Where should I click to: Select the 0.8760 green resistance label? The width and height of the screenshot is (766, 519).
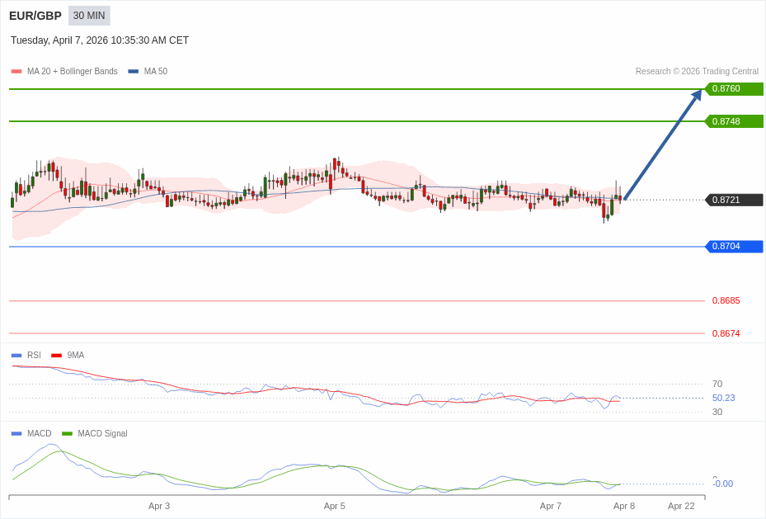pos(734,89)
